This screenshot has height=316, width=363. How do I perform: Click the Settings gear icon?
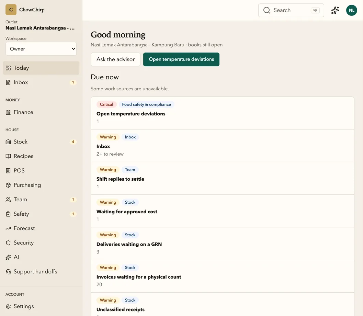coord(8,306)
